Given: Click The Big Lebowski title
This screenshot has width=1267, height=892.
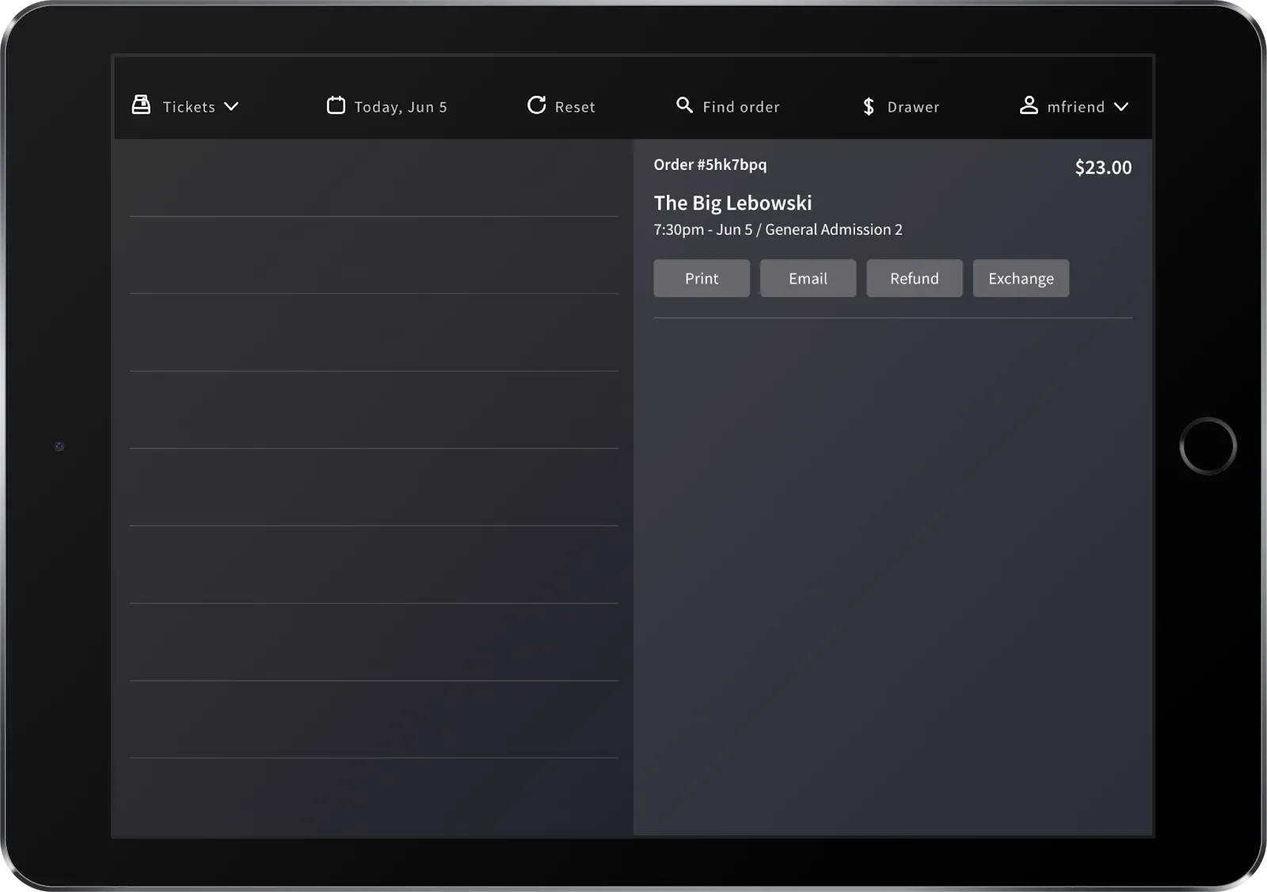Looking at the screenshot, I should [x=732, y=203].
